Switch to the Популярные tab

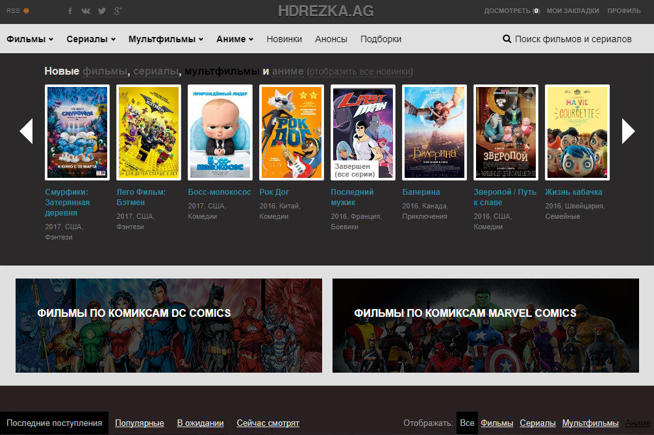[140, 423]
